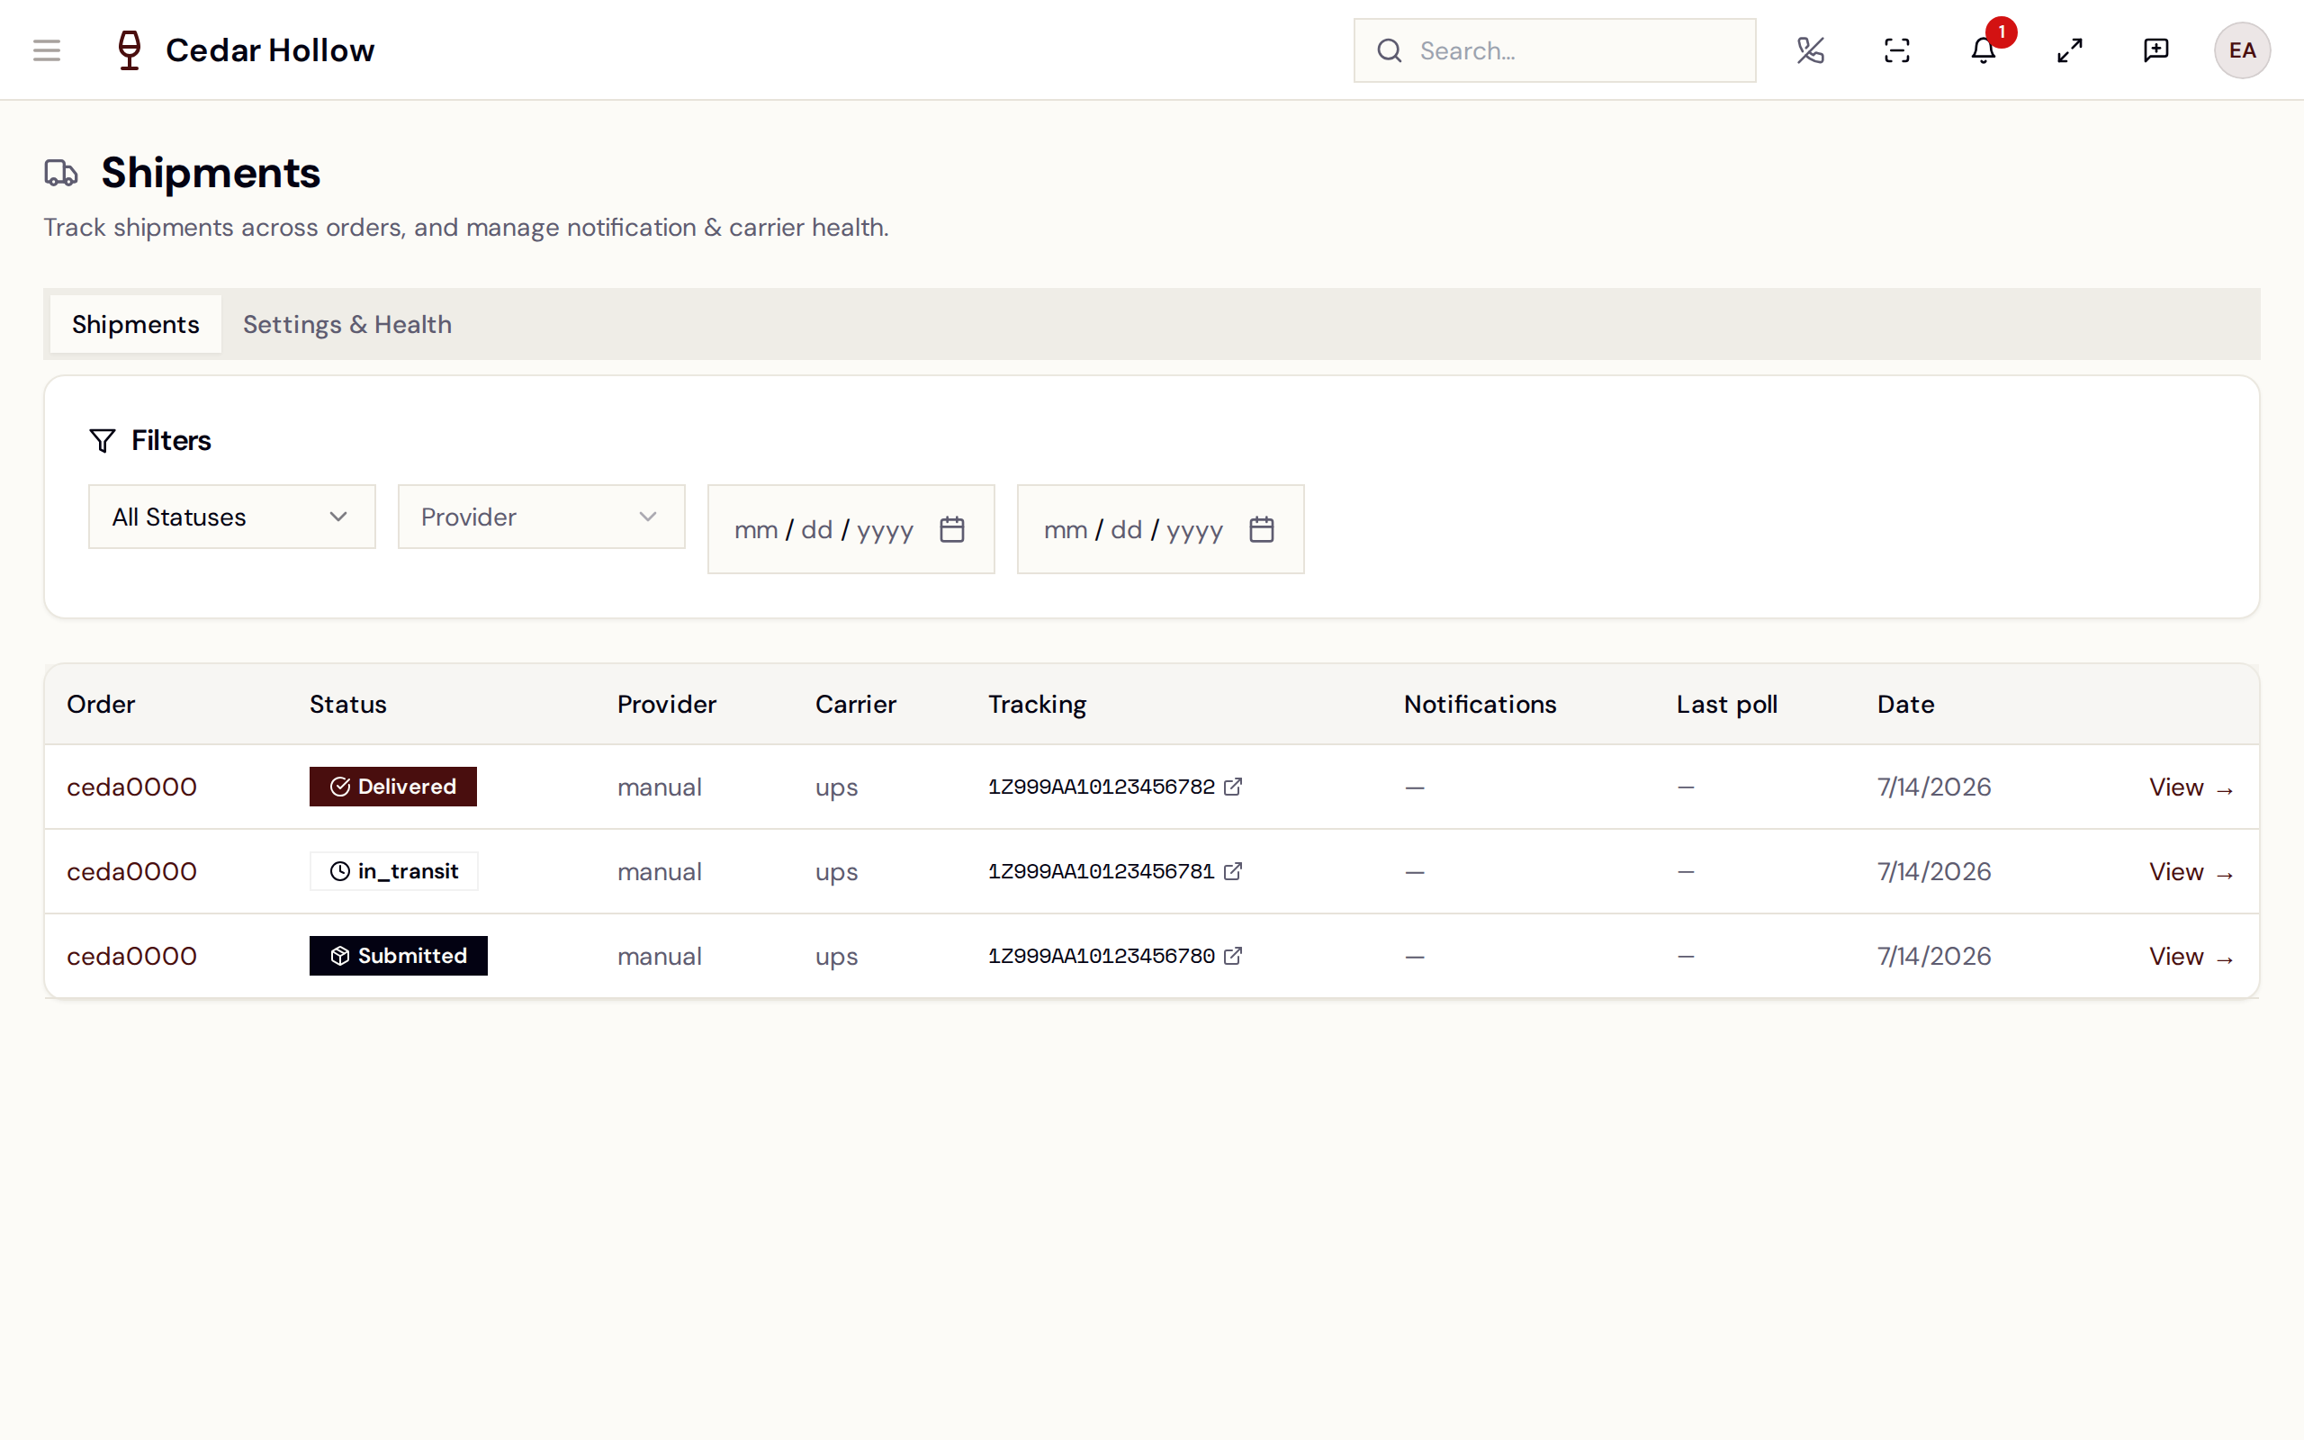The image size is (2304, 1440).
Task: Open external link for tracking 1Z999AA10123456781
Action: coord(1232,871)
